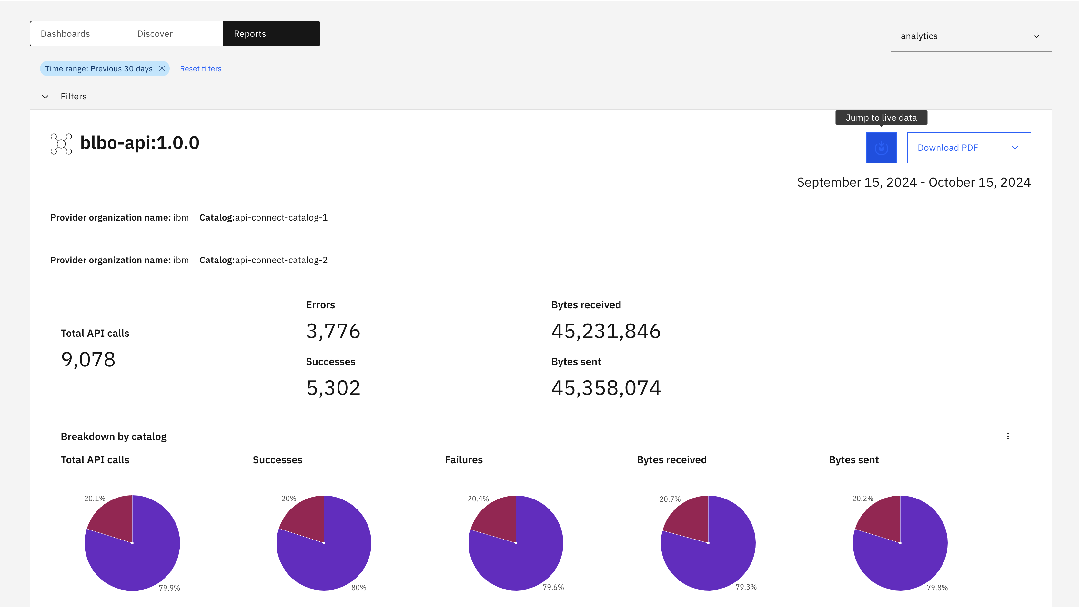
Task: Select the Reports tab
Action: (x=271, y=34)
